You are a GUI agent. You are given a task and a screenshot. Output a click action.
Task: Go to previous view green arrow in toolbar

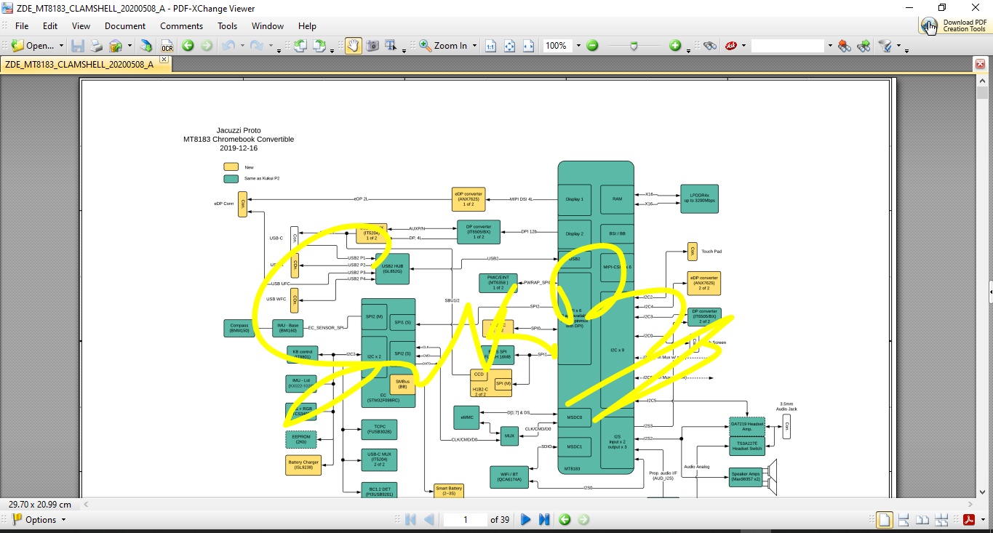(188, 46)
